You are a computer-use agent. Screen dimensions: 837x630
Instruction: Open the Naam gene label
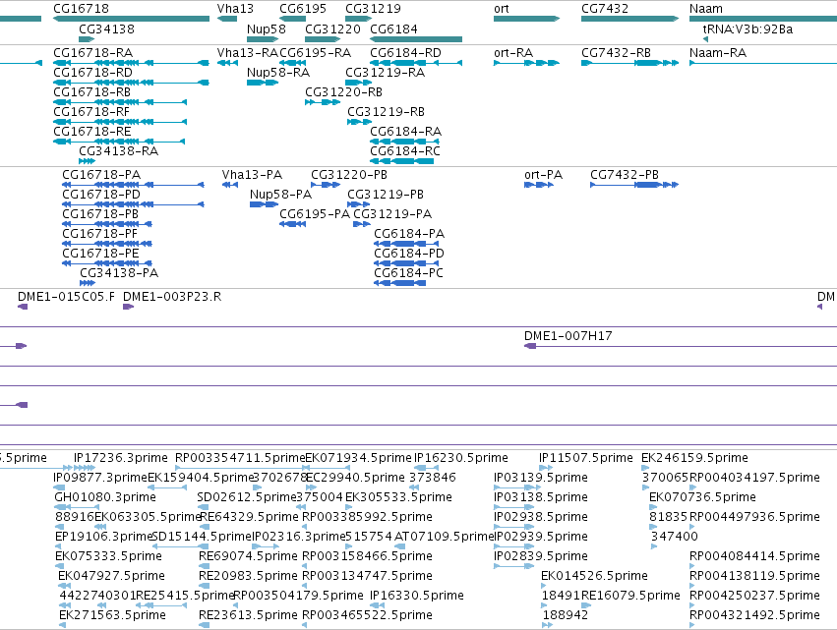click(x=706, y=9)
